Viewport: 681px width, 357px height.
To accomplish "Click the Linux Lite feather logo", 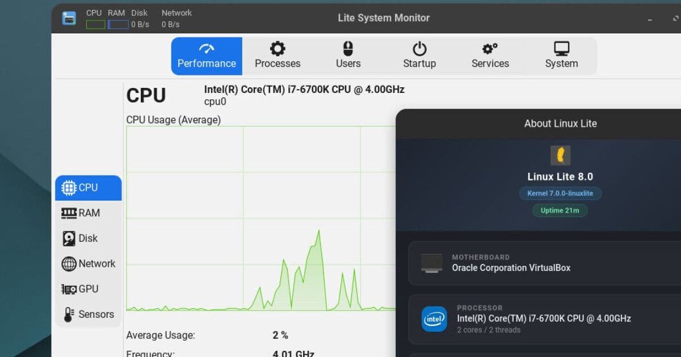I will click(x=561, y=155).
